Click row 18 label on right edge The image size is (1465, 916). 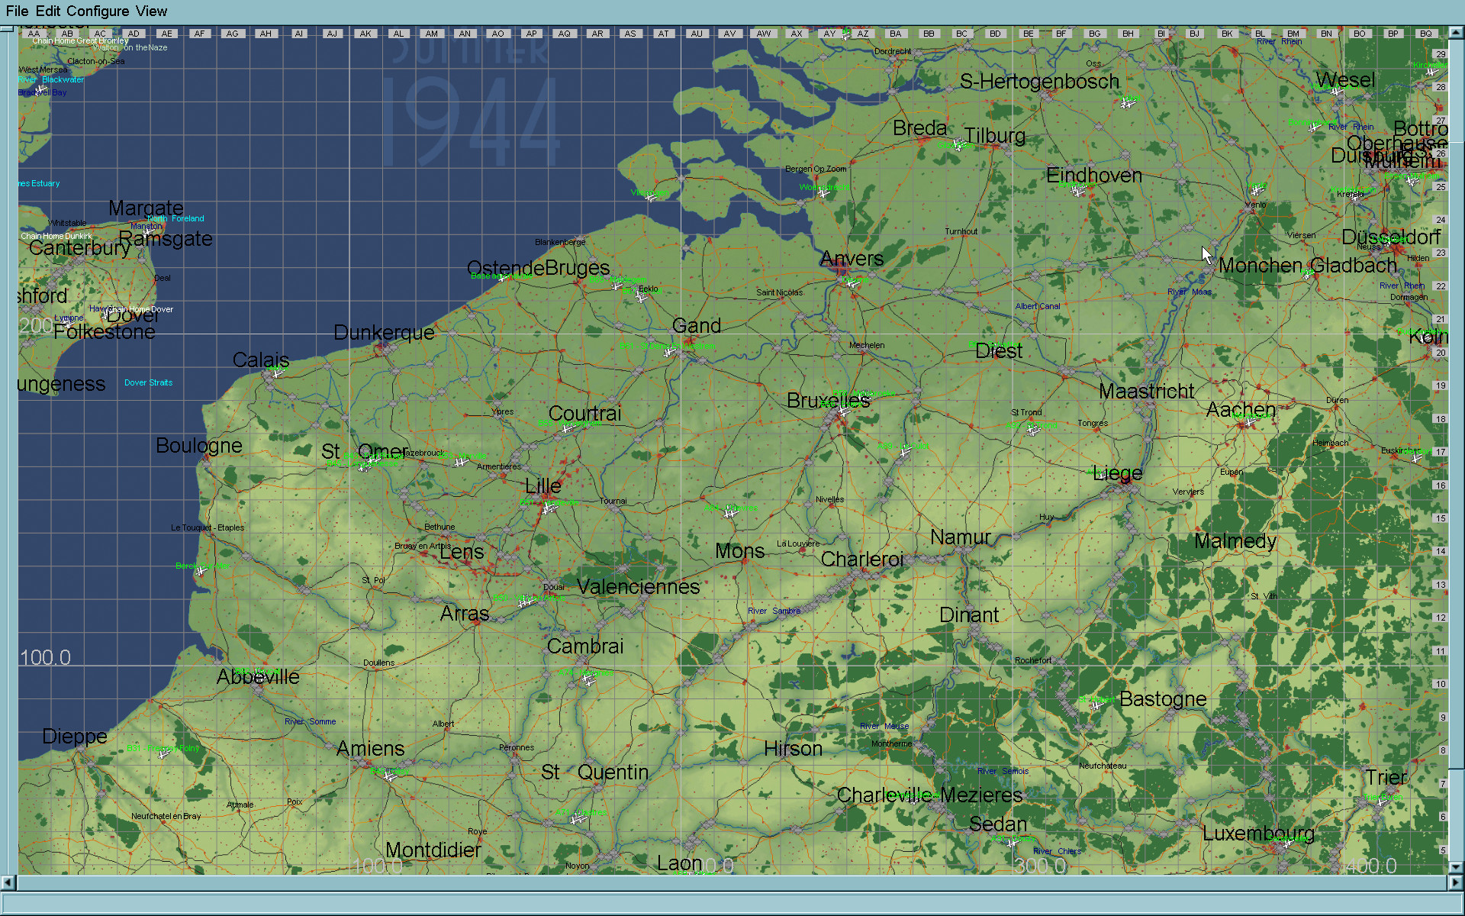click(1440, 419)
